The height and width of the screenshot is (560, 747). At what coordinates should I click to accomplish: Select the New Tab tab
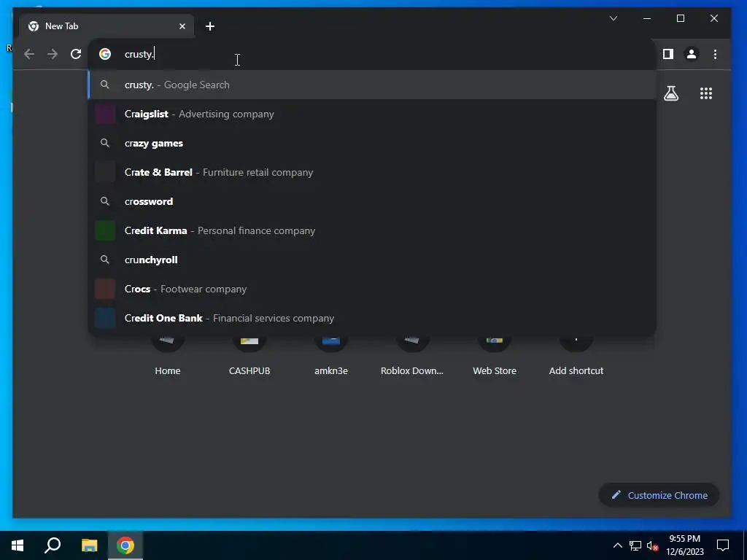(x=107, y=26)
